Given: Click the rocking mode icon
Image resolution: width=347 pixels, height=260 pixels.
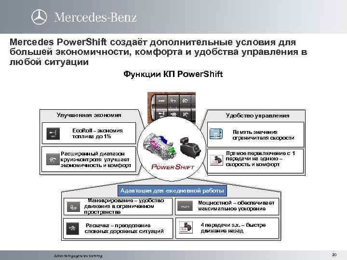Looking at the screenshot, I should point(72,229).
